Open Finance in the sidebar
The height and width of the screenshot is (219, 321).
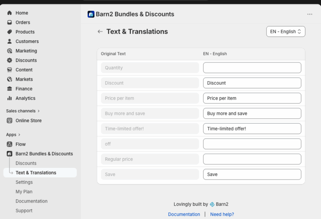[24, 89]
